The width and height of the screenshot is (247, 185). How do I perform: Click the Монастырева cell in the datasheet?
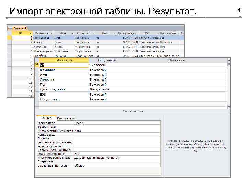[x=43, y=51]
